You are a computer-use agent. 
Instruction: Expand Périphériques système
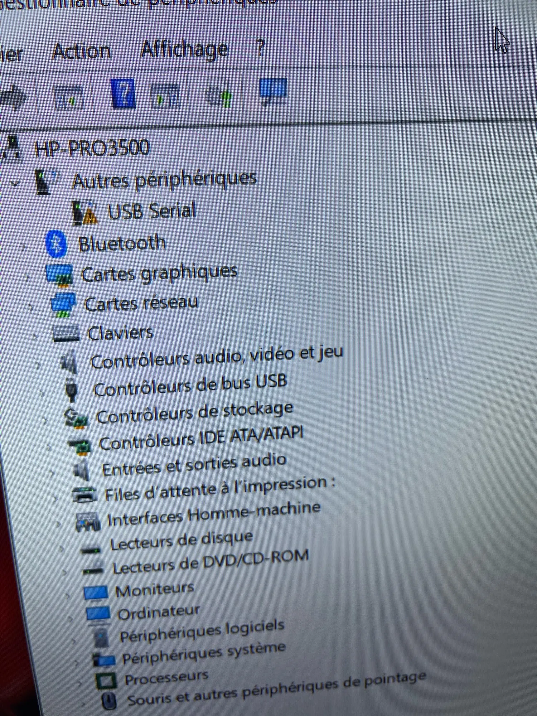pyautogui.click(x=77, y=663)
